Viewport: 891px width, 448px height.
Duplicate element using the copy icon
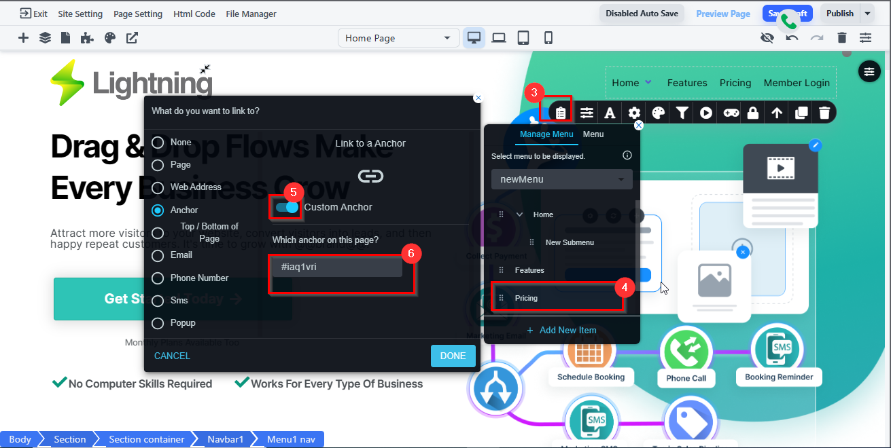(801, 113)
